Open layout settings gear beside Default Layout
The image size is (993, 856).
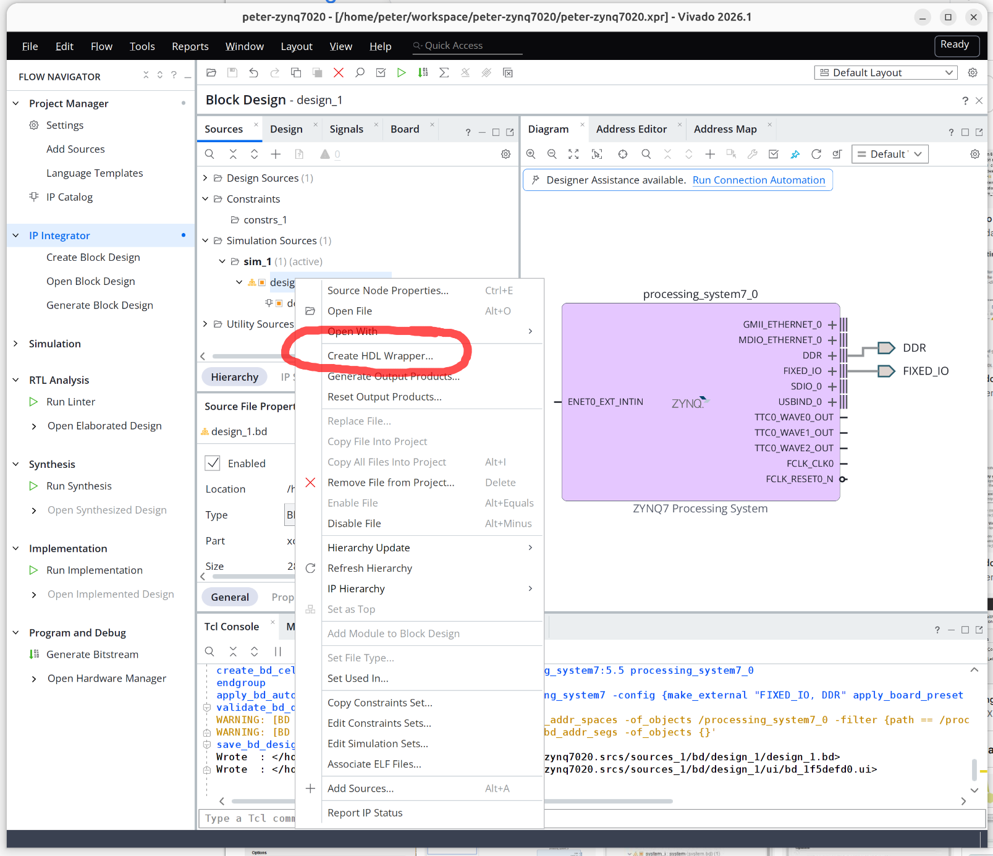973,73
